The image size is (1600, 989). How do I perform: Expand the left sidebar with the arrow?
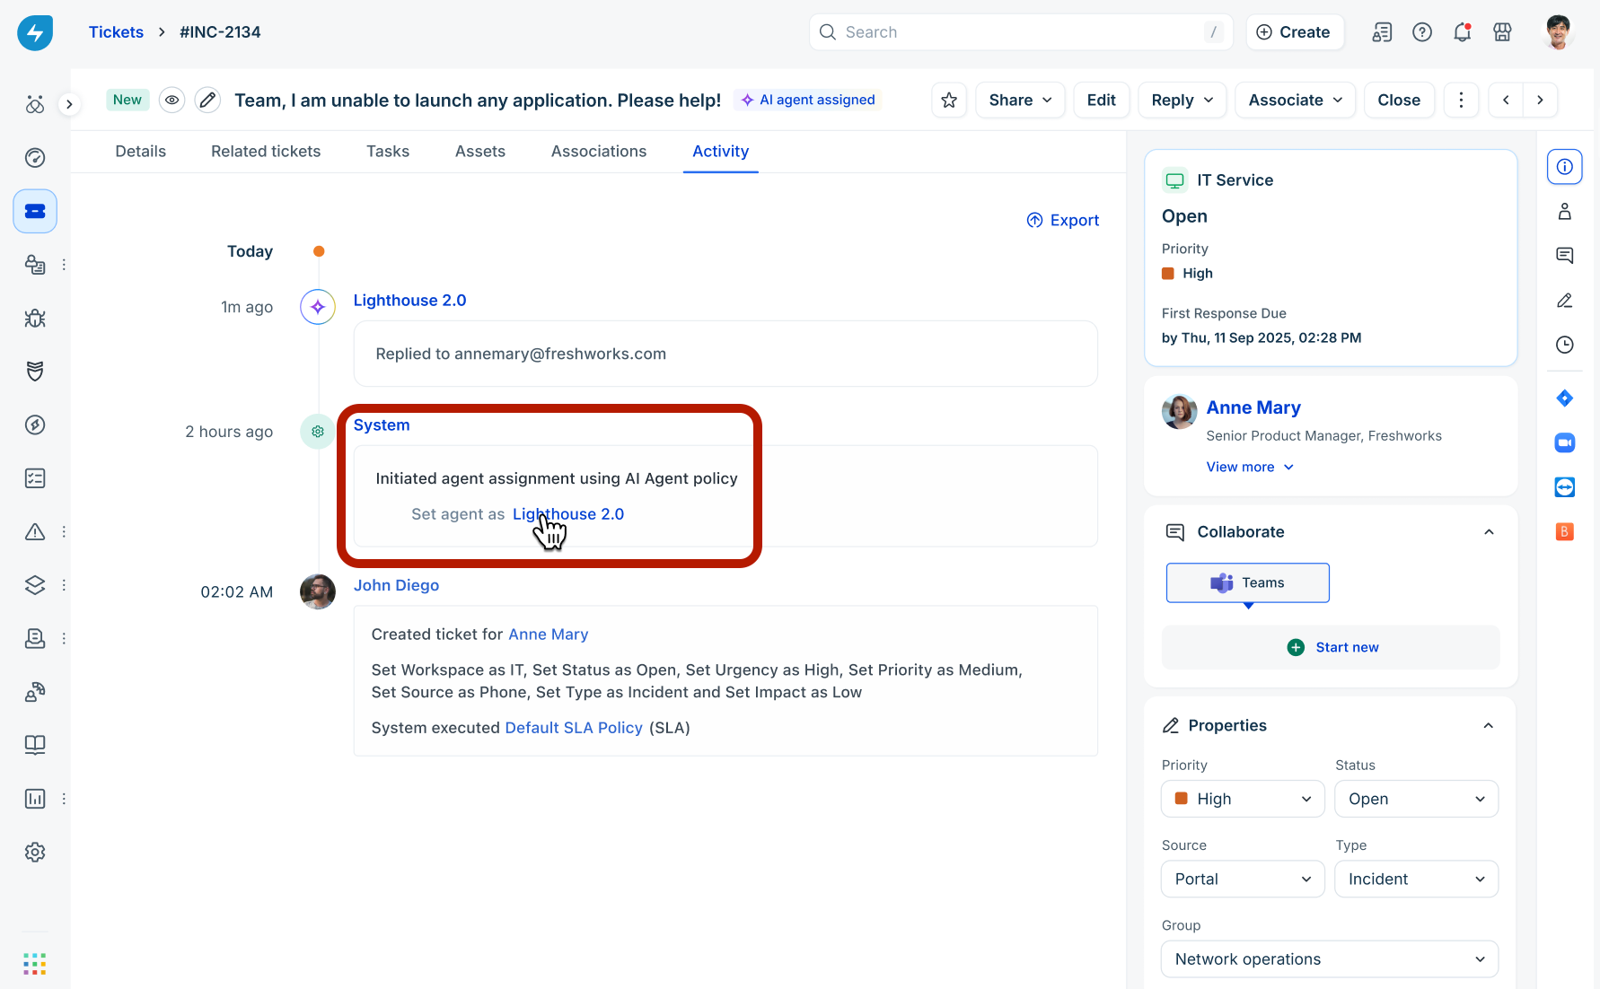click(x=69, y=104)
